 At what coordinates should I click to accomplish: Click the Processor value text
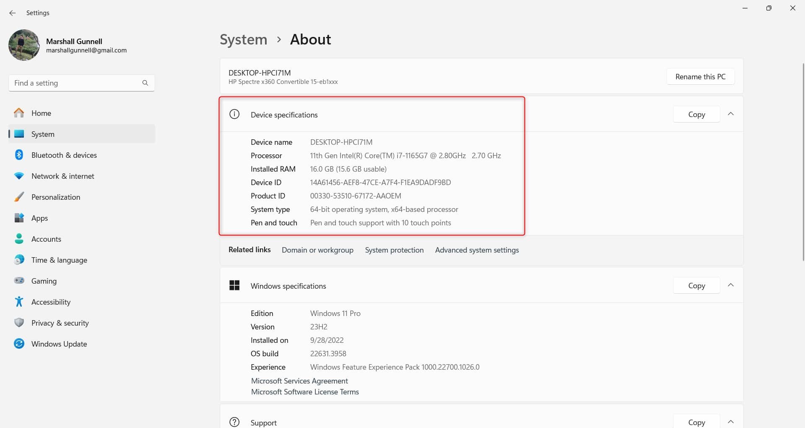pos(405,156)
